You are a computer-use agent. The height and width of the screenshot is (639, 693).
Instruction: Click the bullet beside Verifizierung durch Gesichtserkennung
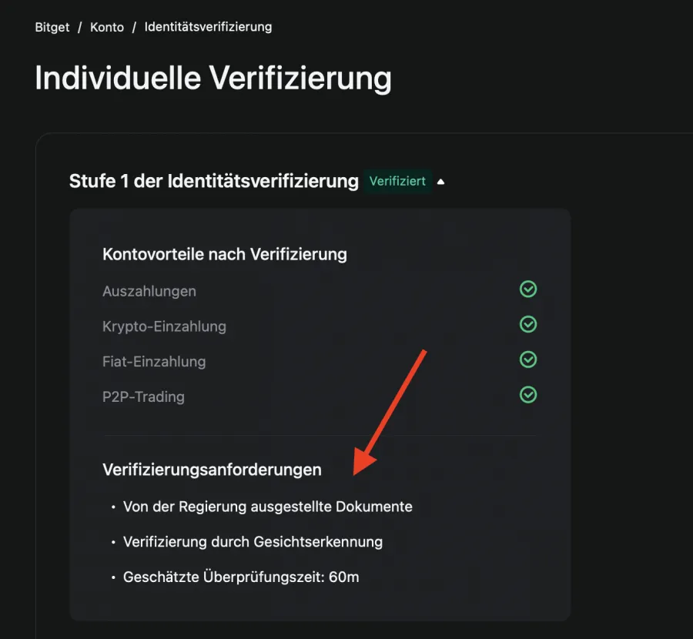pyautogui.click(x=114, y=542)
